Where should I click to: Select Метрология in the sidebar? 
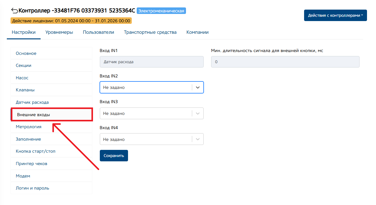[x=29, y=127]
